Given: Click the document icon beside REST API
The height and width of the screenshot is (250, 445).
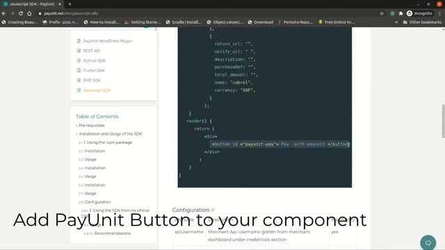Looking at the screenshot, I should pyautogui.click(x=79, y=51).
